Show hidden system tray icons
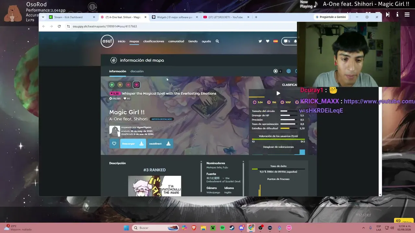 [363, 228]
